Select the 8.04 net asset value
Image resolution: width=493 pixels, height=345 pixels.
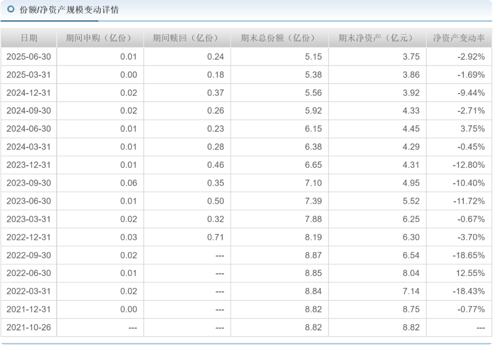click(x=411, y=273)
